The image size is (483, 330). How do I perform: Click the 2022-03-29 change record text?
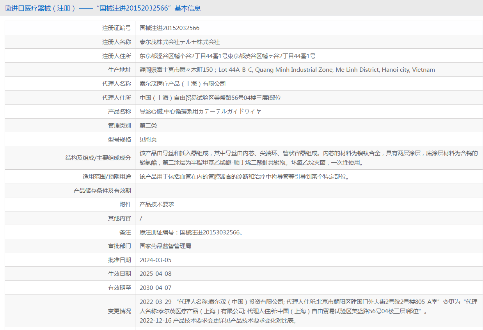(x=309, y=307)
